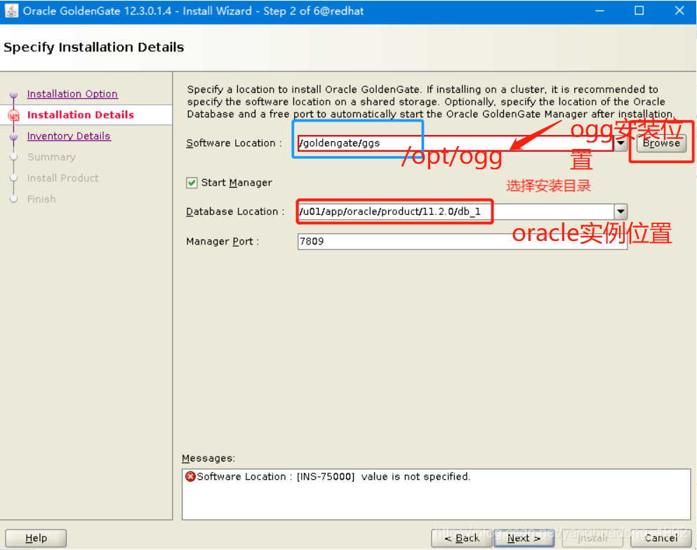Click the Install Product step circle icon

click(14, 178)
